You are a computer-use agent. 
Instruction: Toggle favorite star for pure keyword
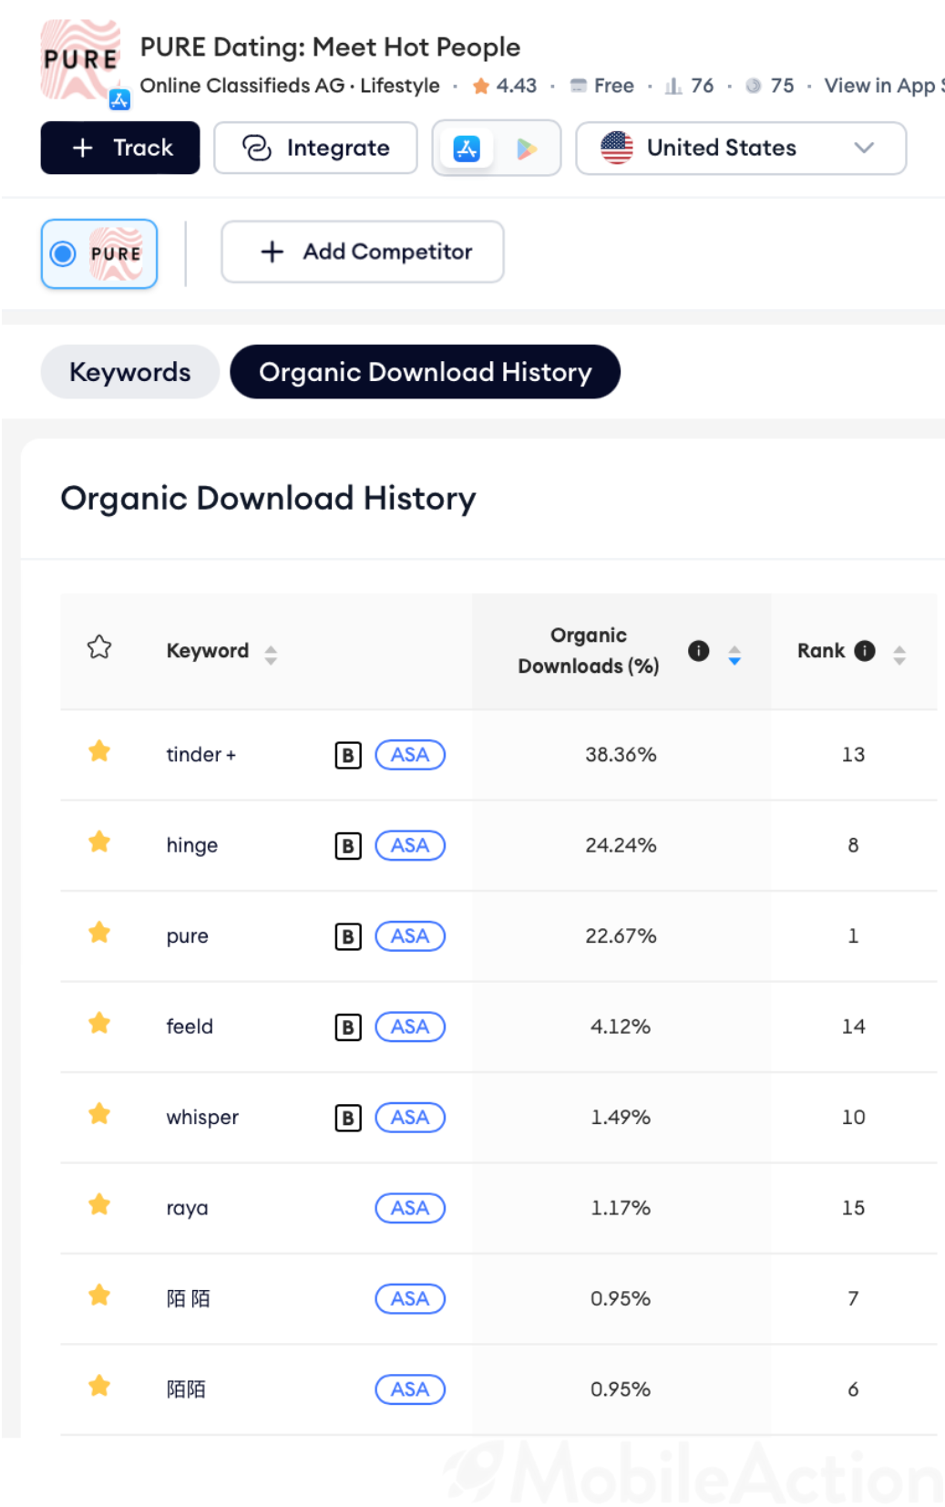[99, 933]
